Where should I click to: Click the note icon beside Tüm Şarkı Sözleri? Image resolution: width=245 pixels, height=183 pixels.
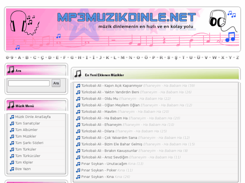[12, 143]
